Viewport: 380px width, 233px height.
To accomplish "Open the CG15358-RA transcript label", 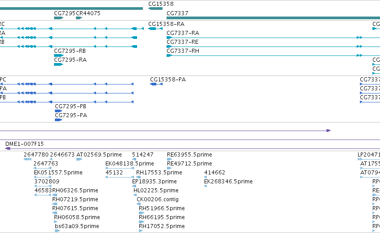I will pos(166,24).
